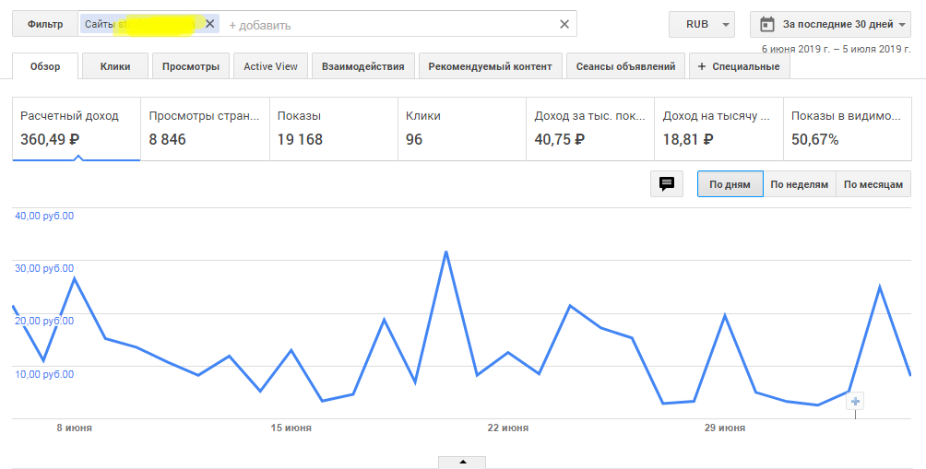Screen dimensions: 926x469
Task: Click the 40,00 руб.00 axis value
Action: pos(44,216)
